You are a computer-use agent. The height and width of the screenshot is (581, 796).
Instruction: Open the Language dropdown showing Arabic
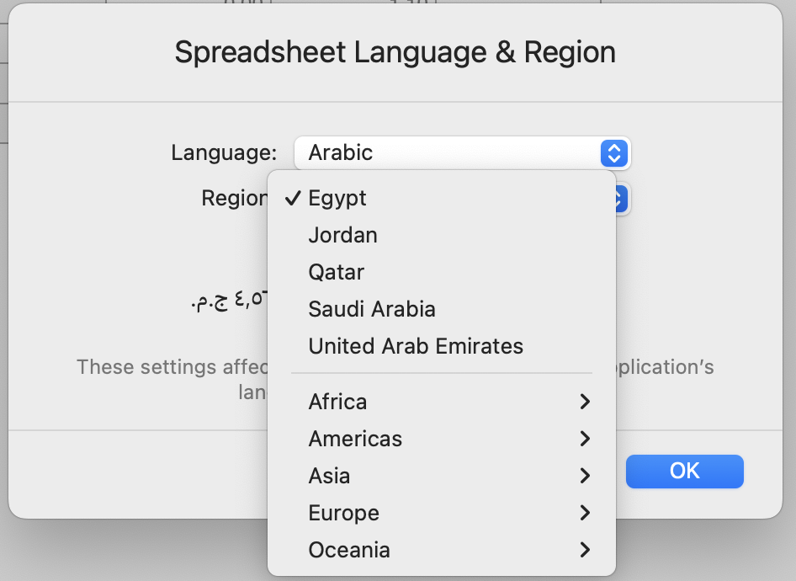[446, 152]
